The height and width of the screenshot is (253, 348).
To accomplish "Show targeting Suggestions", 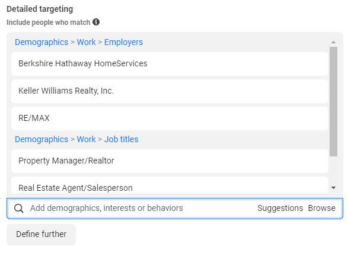I will click(280, 208).
